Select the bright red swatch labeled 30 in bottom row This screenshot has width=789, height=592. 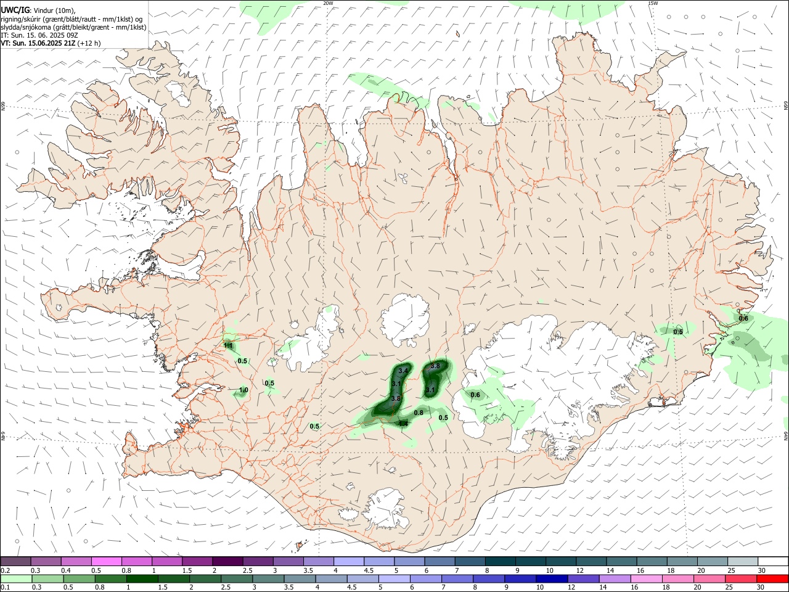[x=772, y=578]
